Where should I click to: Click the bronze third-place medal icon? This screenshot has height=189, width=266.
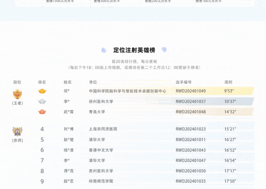[x=42, y=112]
